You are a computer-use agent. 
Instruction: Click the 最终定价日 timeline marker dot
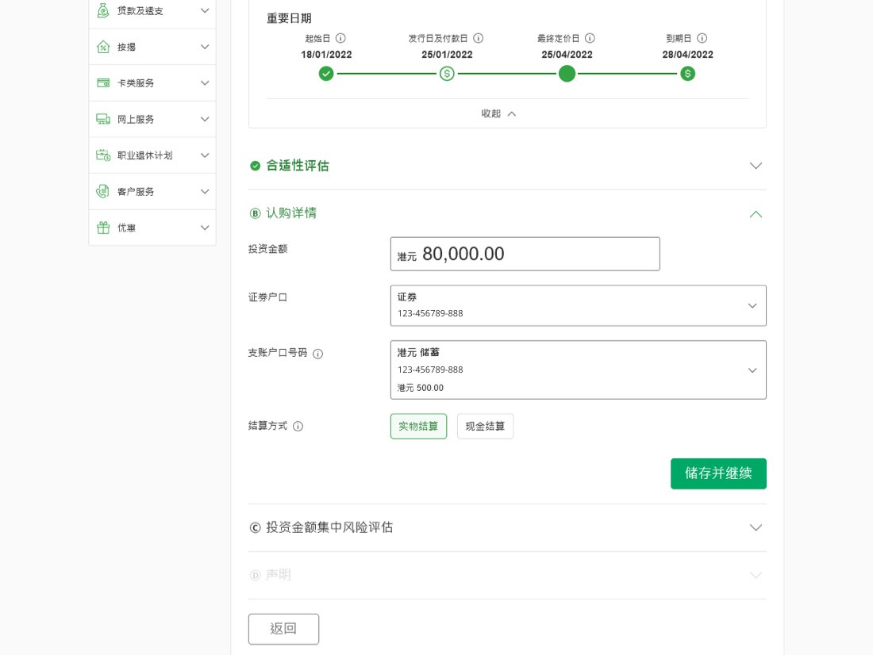pos(567,74)
